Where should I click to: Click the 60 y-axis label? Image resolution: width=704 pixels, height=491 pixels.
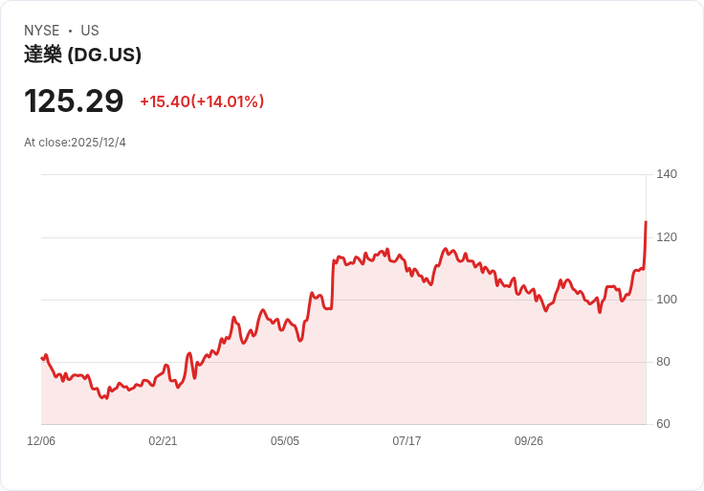664,424
